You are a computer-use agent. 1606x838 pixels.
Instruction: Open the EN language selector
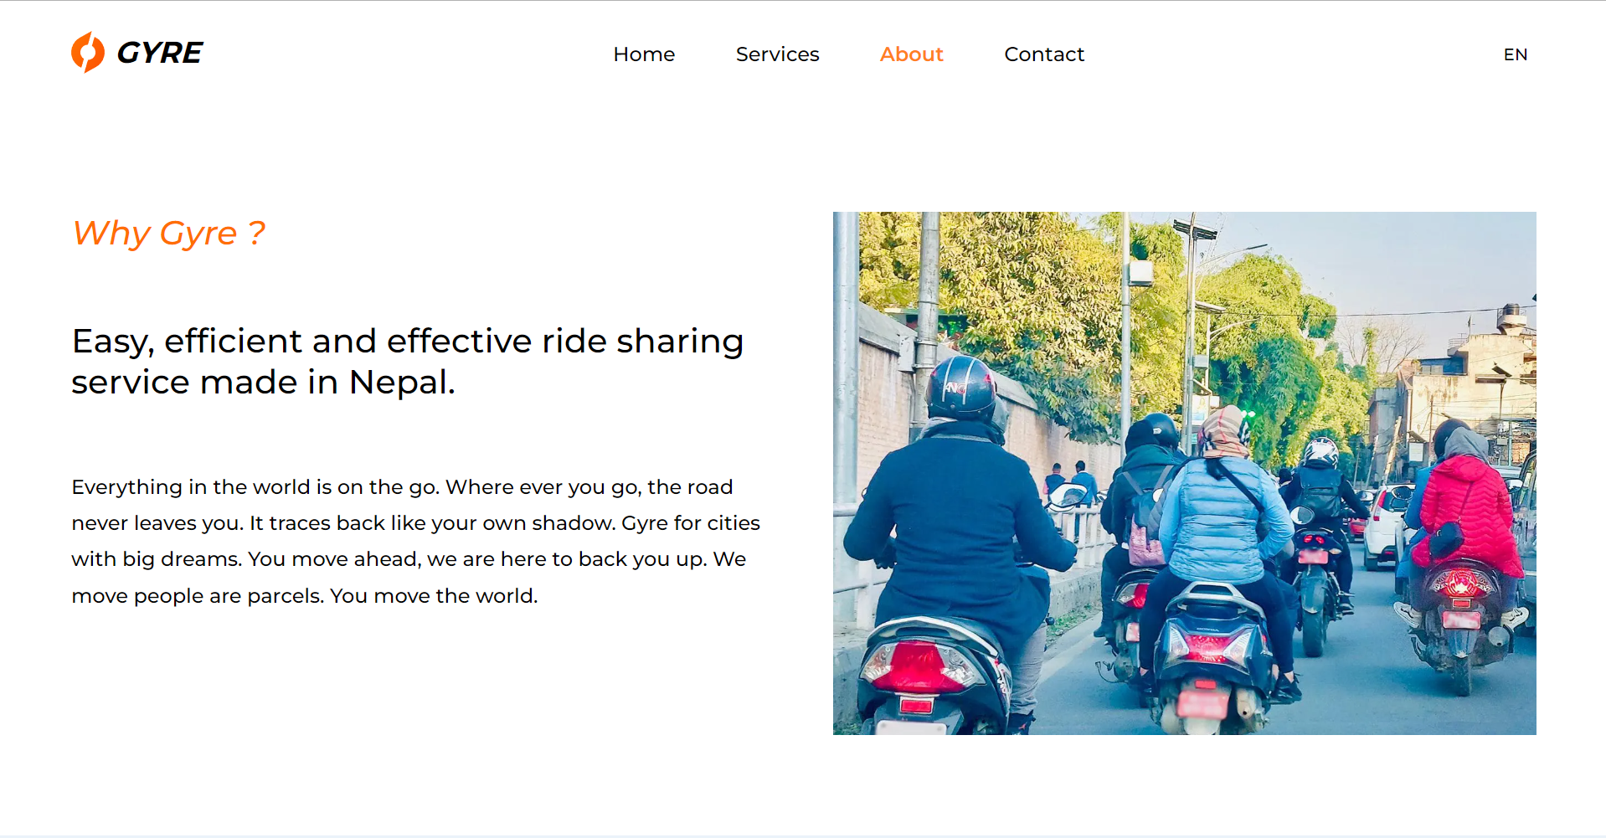[1516, 54]
